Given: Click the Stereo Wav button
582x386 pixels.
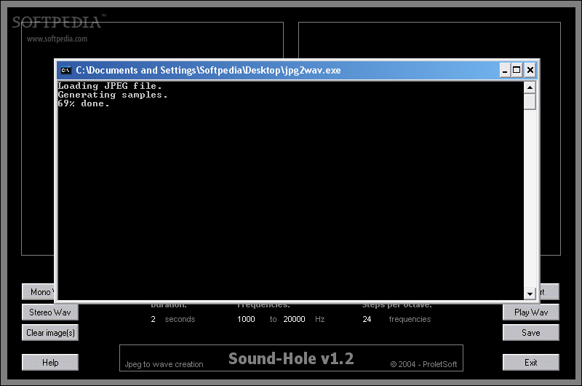Looking at the screenshot, I should pyautogui.click(x=50, y=312).
